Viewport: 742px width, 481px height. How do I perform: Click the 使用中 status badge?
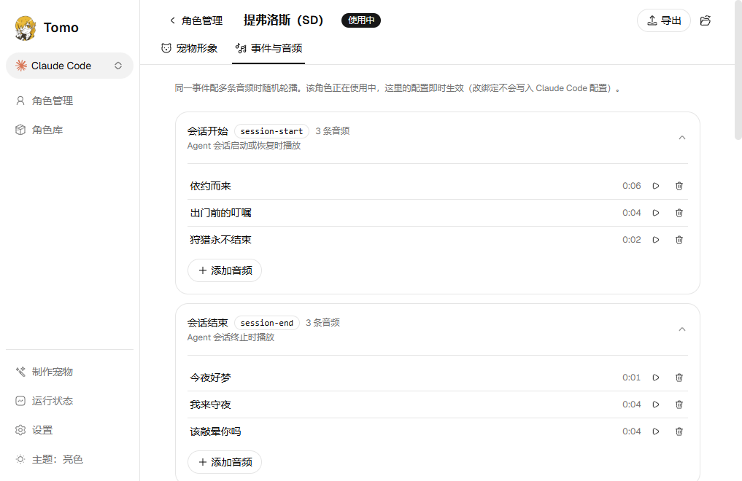tap(361, 20)
